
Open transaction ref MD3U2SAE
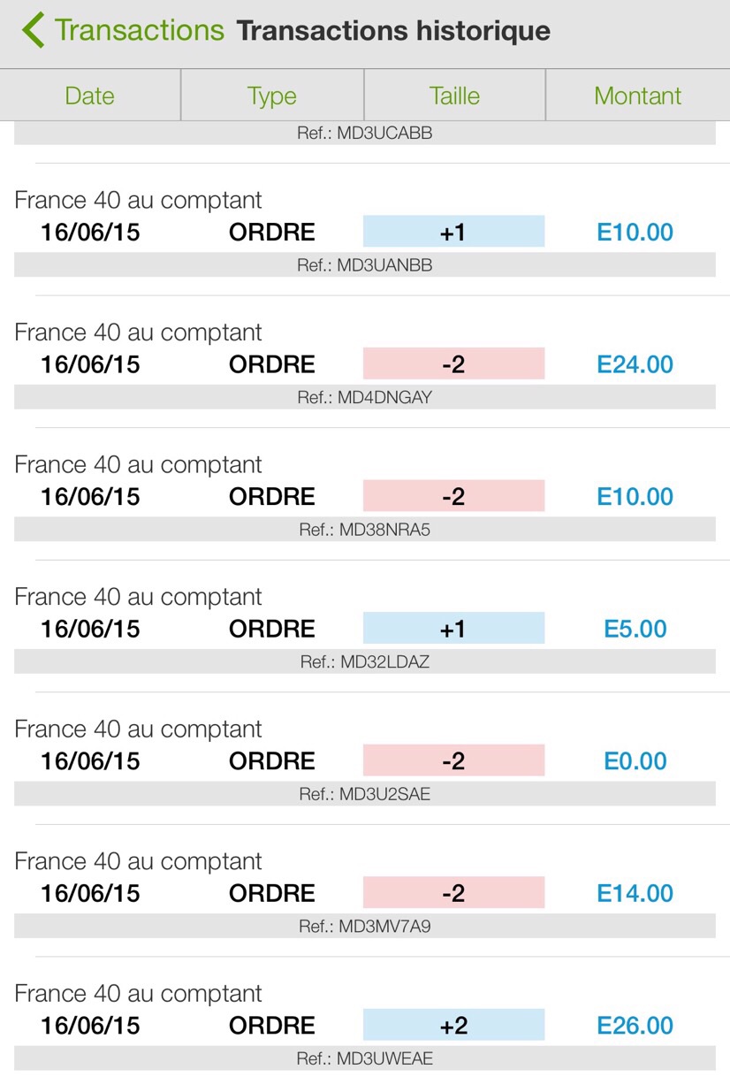365,794
